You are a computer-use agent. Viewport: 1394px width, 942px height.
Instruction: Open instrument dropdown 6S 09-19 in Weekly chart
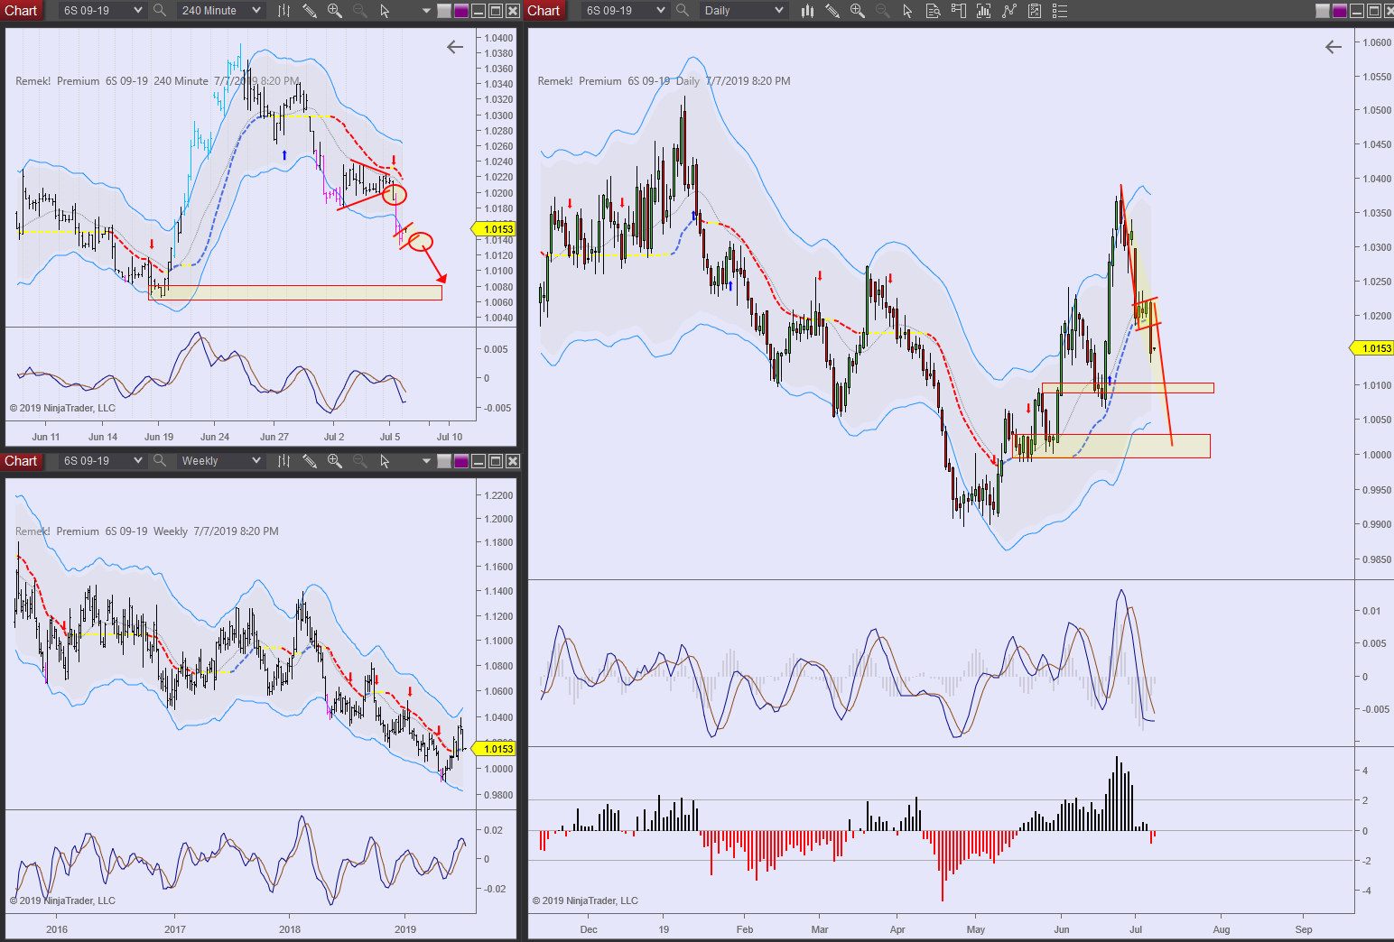(x=102, y=461)
